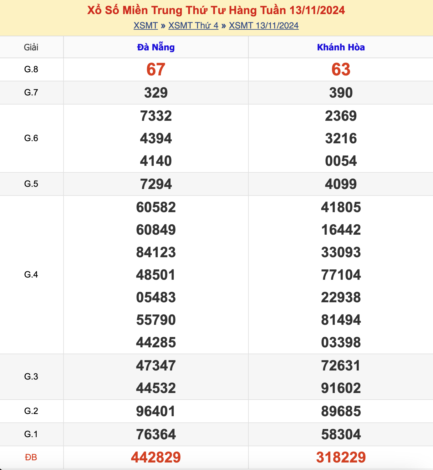Click G.4 number 22938
Viewport: 433px width, 470px height.
(341, 297)
